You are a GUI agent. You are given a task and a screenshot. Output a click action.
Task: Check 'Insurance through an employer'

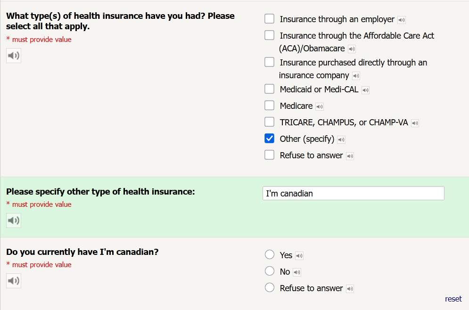269,18
